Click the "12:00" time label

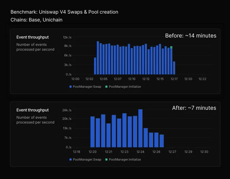[75, 79]
